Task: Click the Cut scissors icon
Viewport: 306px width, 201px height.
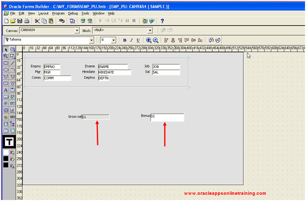Action: (x=37, y=21)
